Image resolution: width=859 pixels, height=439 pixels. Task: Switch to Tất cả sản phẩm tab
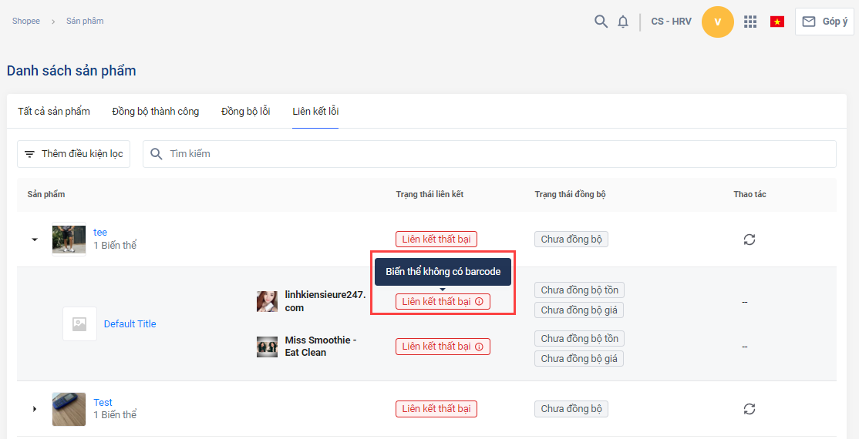click(x=54, y=112)
